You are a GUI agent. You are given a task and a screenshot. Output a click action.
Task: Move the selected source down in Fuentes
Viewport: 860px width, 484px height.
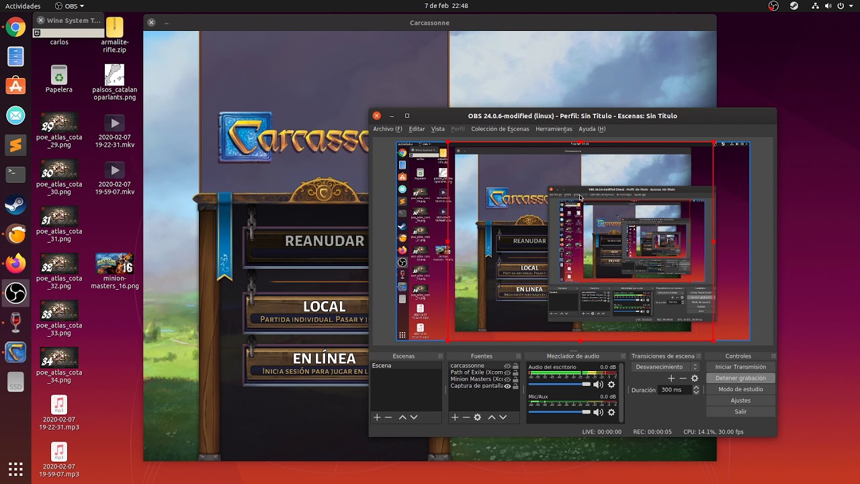tap(503, 417)
